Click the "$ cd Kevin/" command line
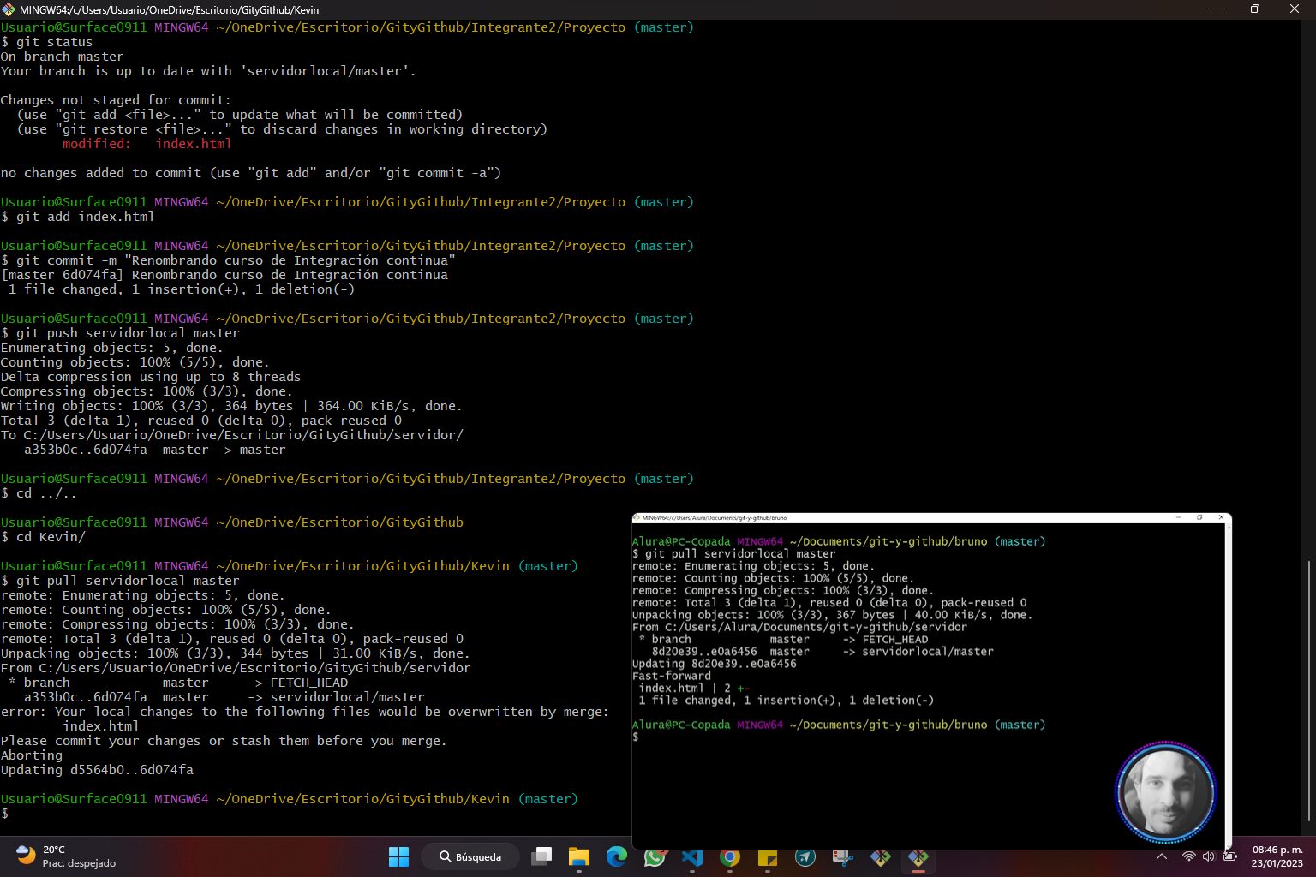The image size is (1316, 877). 43,537
